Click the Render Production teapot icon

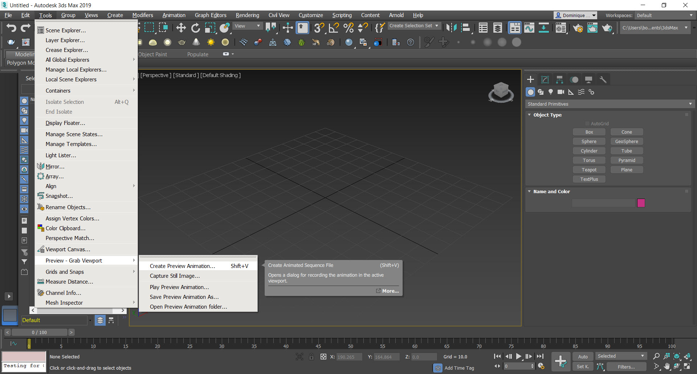pos(607,28)
